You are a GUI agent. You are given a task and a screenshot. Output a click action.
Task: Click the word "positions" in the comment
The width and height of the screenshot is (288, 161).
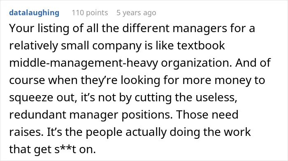147,115
